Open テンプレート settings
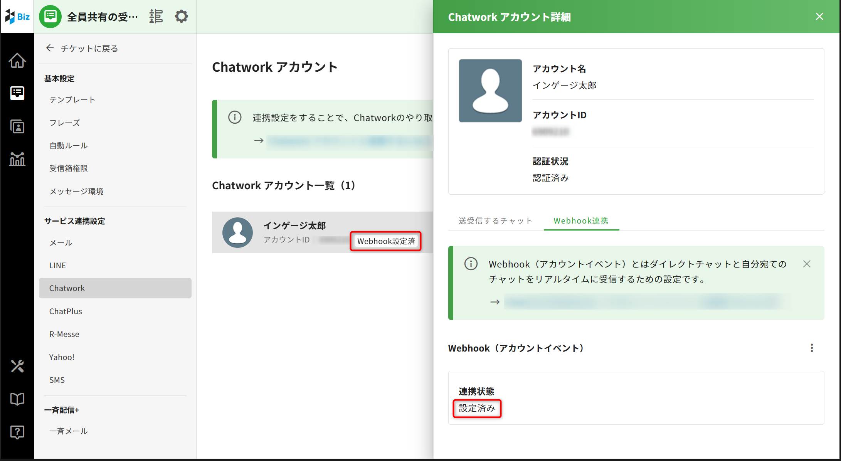Image resolution: width=841 pixels, height=461 pixels. pos(72,100)
